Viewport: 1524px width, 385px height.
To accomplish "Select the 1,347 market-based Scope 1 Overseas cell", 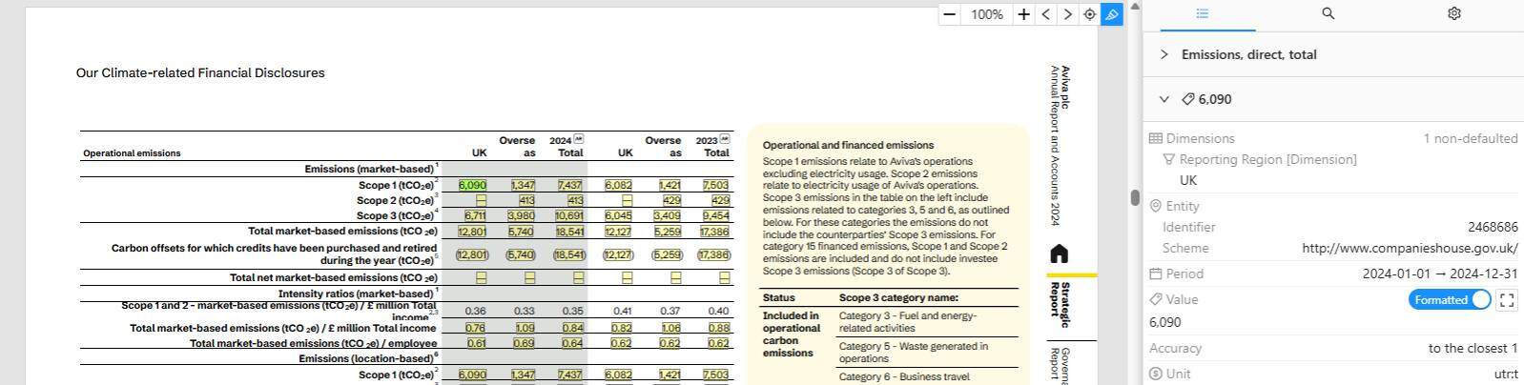I will coord(523,185).
